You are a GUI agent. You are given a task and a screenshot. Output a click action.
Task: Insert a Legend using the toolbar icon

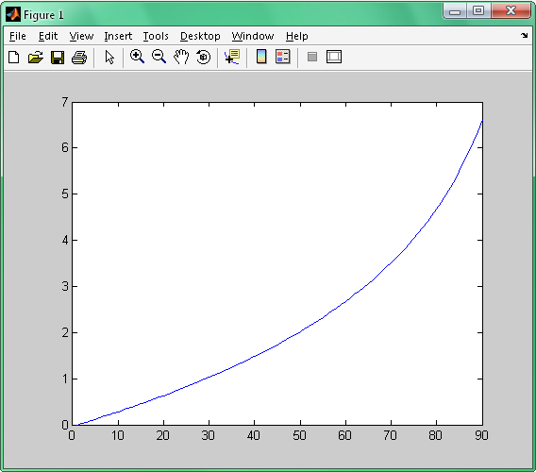(x=283, y=57)
